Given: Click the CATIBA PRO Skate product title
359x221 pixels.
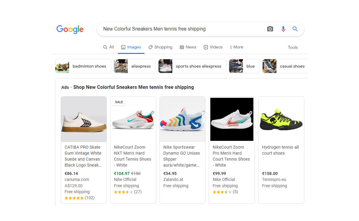Looking at the screenshot, I should (83, 156).
